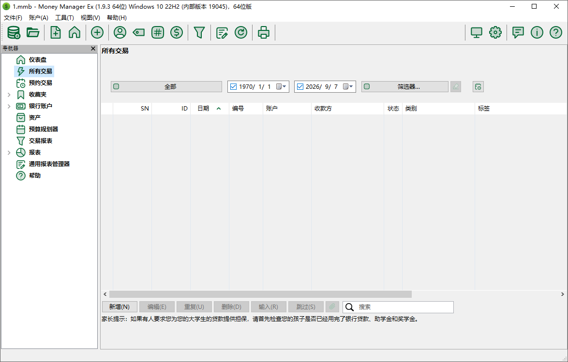
Task: Select 帮助 in the navigator tree
Action: coord(35,175)
